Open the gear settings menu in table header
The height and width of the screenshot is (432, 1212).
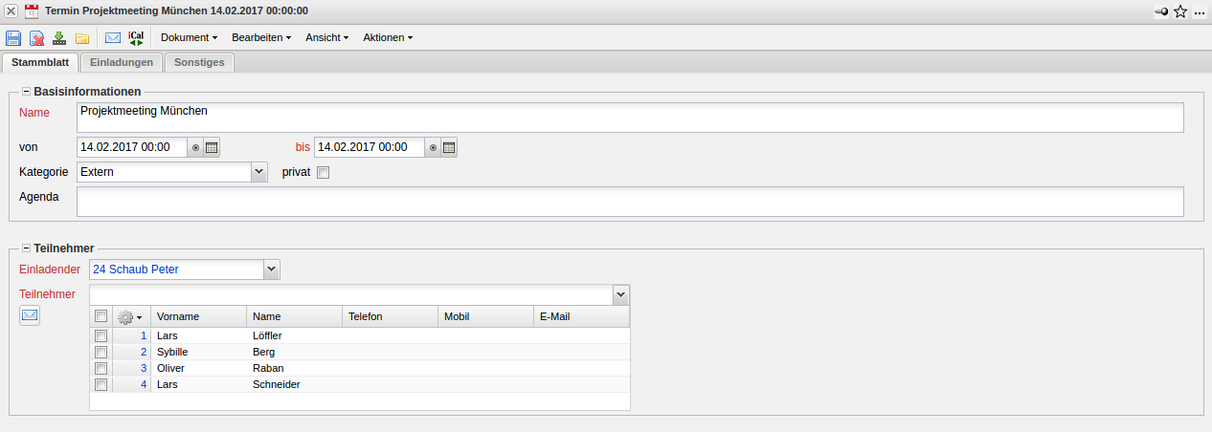click(x=128, y=316)
